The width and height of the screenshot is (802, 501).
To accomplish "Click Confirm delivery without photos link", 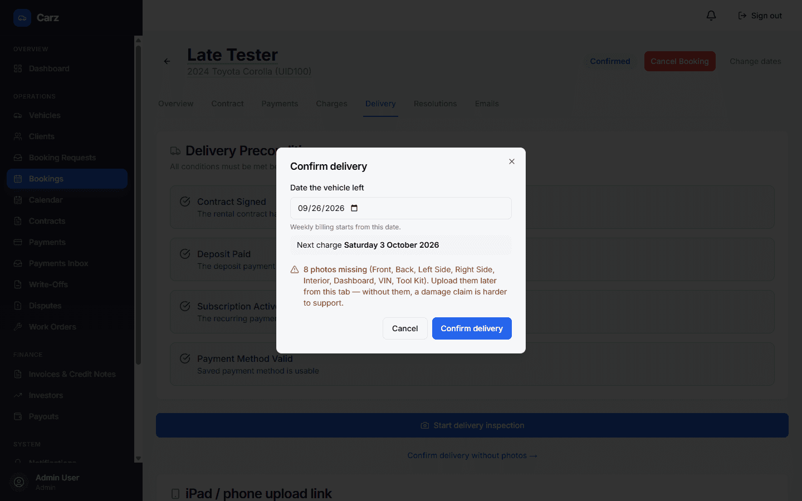I will click(472, 455).
